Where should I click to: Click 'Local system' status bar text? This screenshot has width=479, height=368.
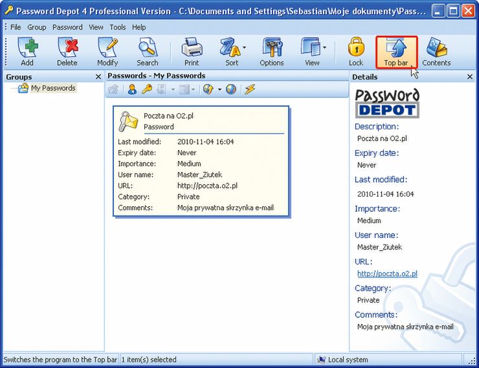tap(348, 360)
